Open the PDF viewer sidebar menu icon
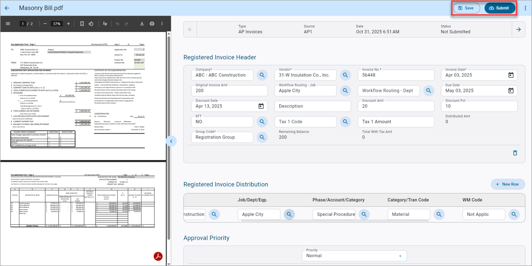Image resolution: width=532 pixels, height=266 pixels. tap(8, 24)
